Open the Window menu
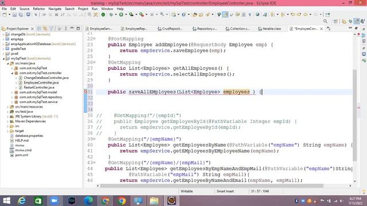The width and height of the screenshot is (367, 206). tap(107, 9)
